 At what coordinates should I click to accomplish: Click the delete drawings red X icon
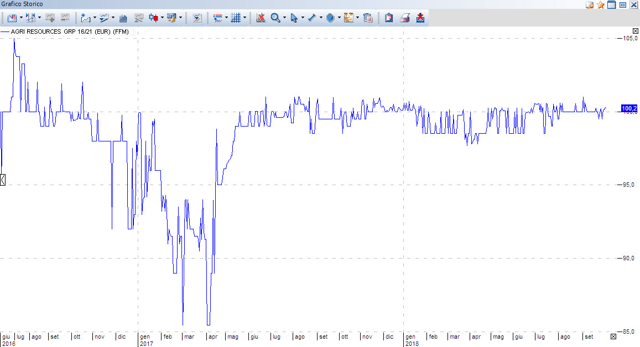click(261, 18)
